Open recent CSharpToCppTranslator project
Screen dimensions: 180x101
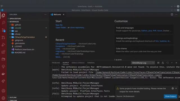(66, 44)
